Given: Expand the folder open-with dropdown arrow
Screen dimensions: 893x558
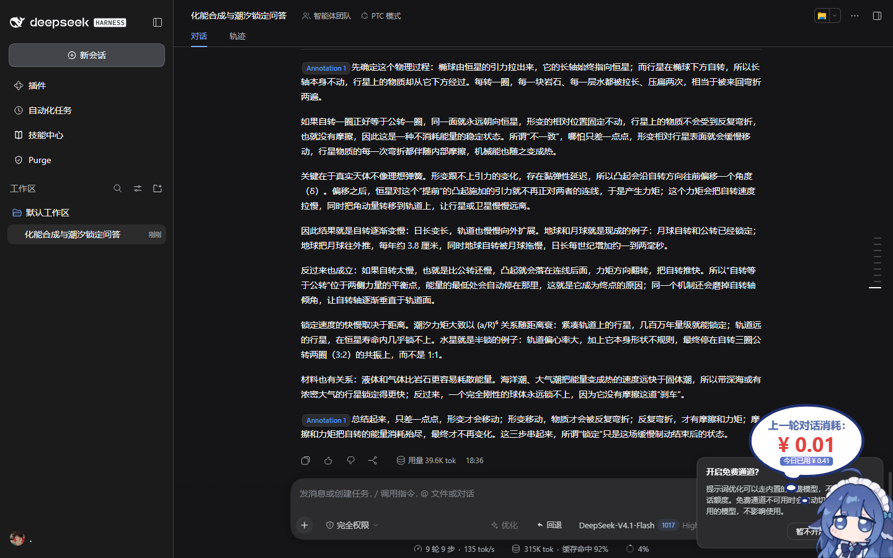Looking at the screenshot, I should click(835, 16).
